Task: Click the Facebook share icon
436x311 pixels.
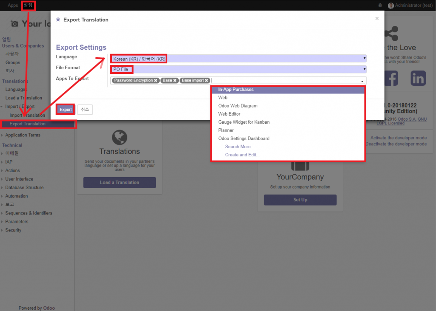Action: click(391, 78)
